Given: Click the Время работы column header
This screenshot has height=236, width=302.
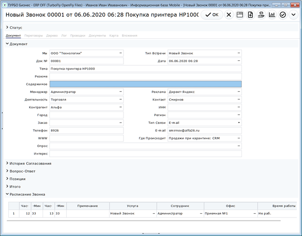Looking at the screenshot, I should (277, 206).
